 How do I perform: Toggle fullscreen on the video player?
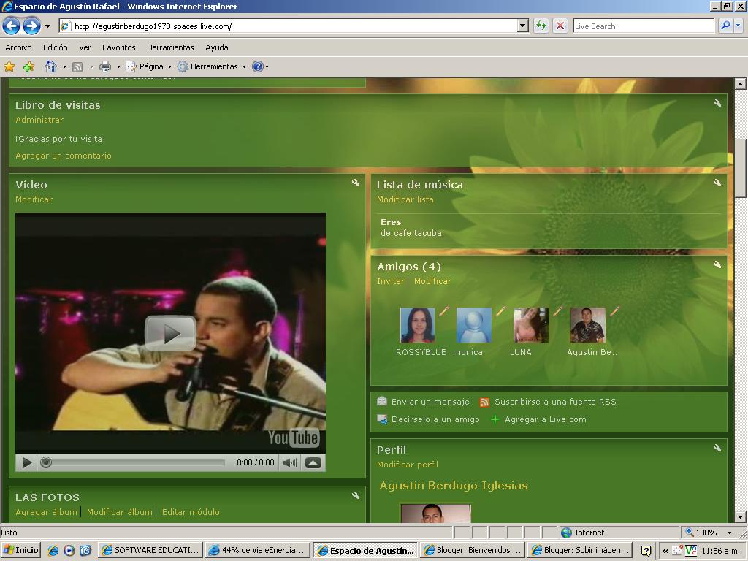(x=313, y=462)
